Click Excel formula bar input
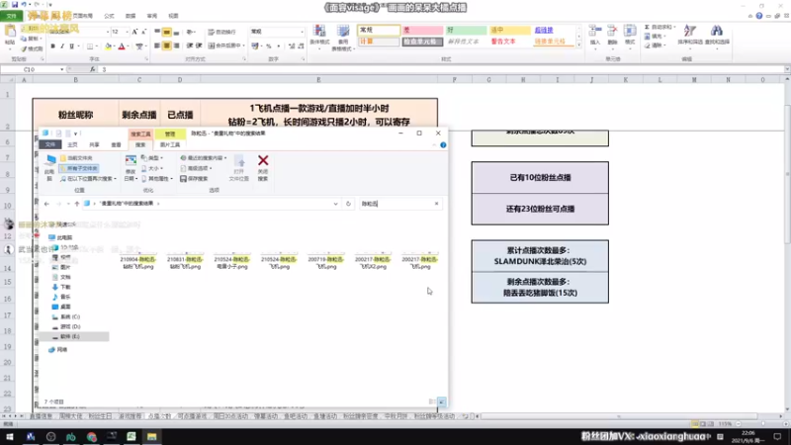 click(x=439, y=69)
